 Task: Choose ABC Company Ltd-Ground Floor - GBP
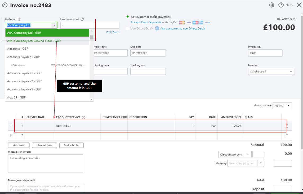click(x=47, y=41)
